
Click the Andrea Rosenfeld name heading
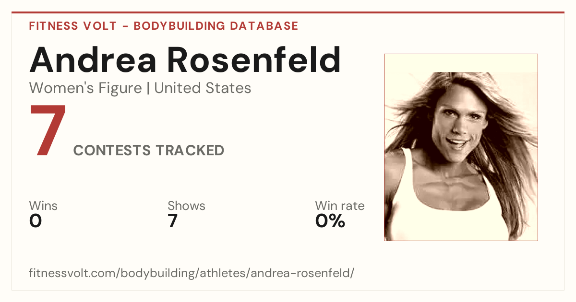pos(185,61)
